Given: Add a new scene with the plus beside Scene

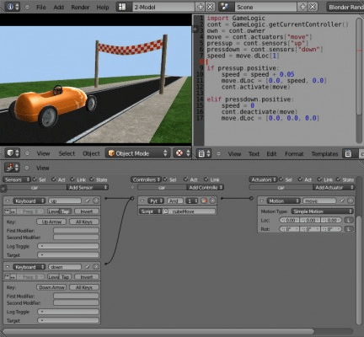Looking at the screenshot, I should point(302,7).
